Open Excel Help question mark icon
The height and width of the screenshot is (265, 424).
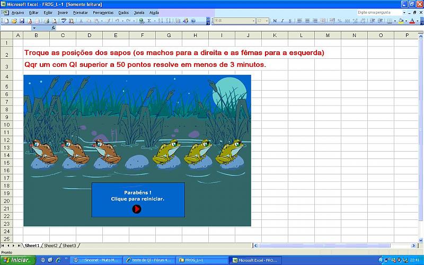tap(193, 21)
